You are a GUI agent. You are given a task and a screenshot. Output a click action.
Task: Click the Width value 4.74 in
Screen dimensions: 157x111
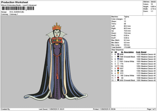click(x=153, y=9)
